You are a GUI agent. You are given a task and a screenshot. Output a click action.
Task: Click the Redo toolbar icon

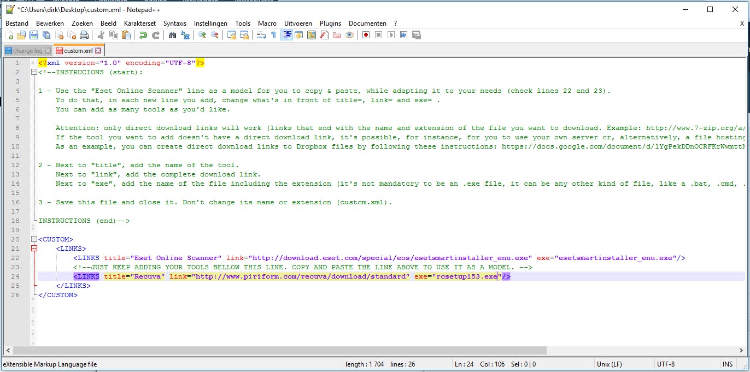(x=156, y=35)
